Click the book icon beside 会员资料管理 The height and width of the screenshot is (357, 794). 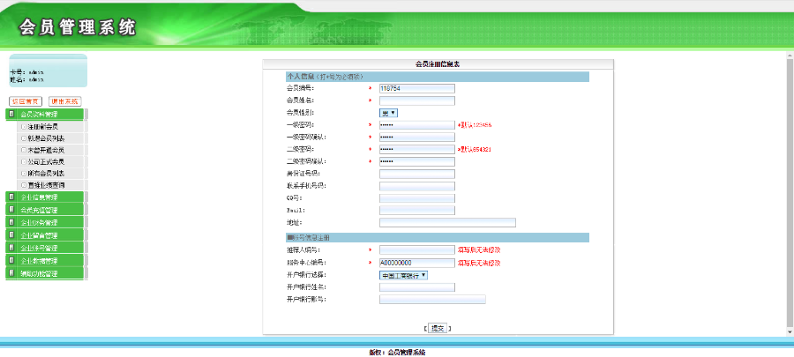point(11,114)
